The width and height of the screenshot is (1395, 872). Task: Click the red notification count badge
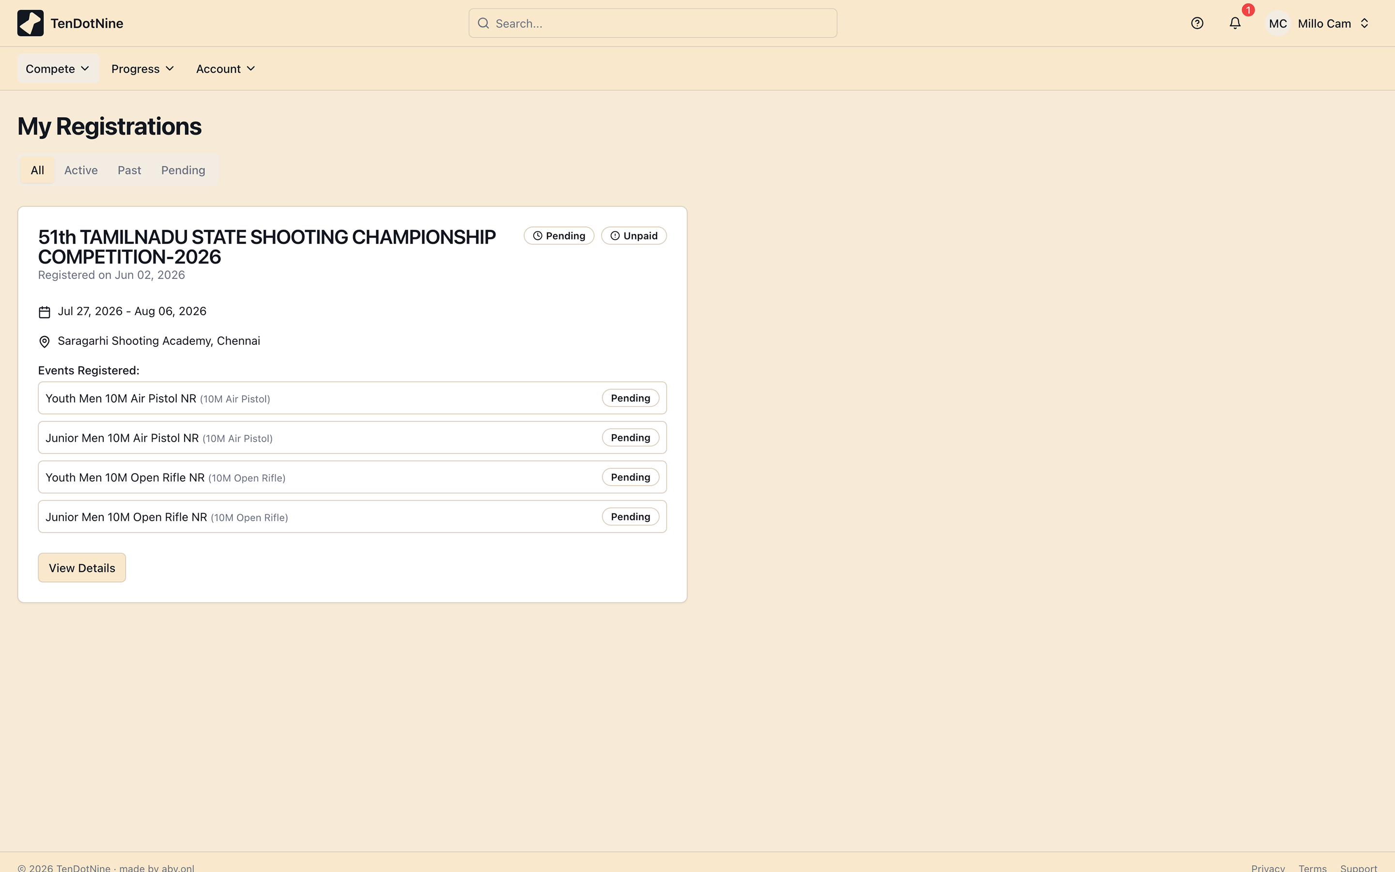[1248, 10]
